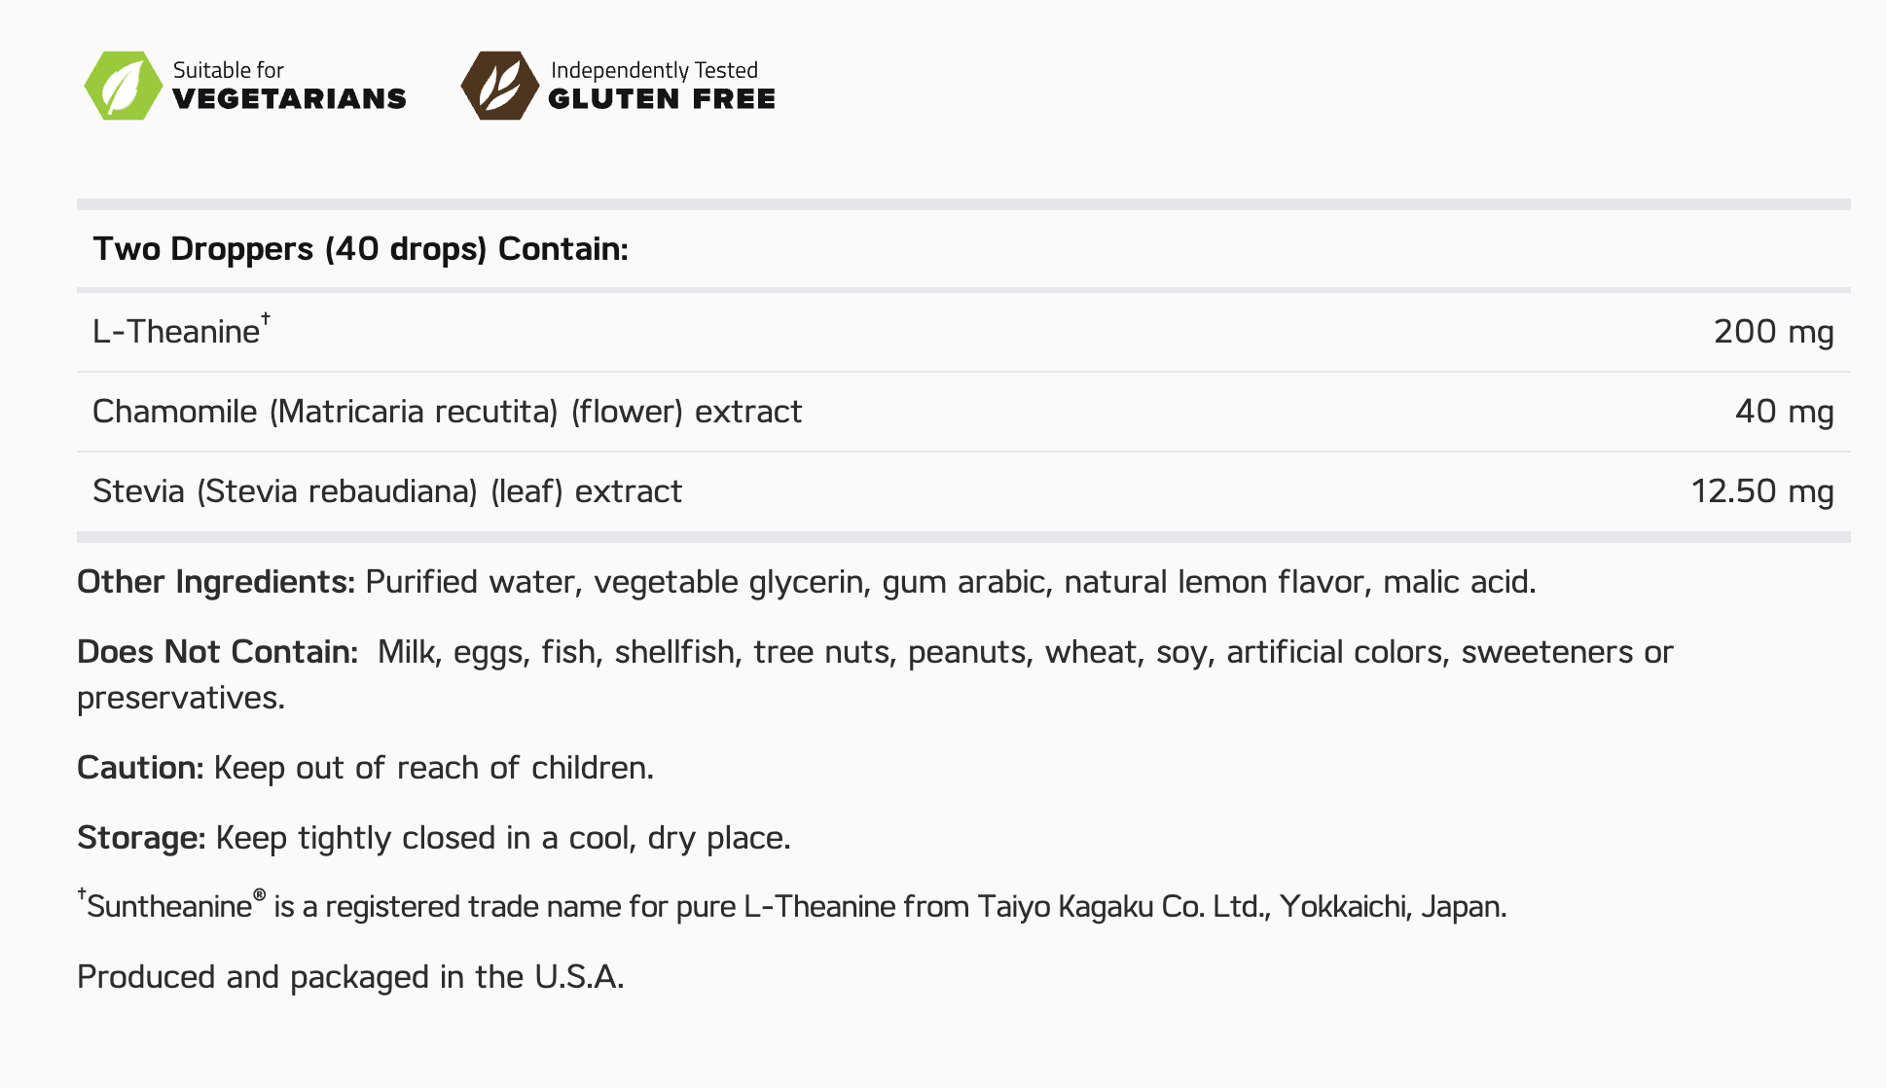Select the Stevia leaf extract ingredient name
This screenshot has width=1886, height=1088.
386,491
